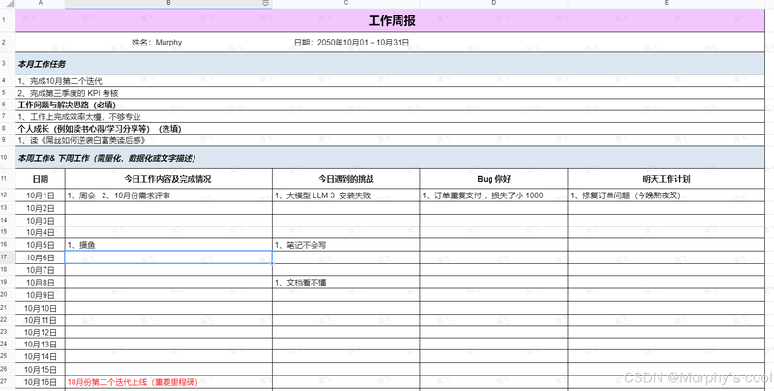This screenshot has width=774, height=391.
Task: Select column C header
Action: (x=346, y=4)
